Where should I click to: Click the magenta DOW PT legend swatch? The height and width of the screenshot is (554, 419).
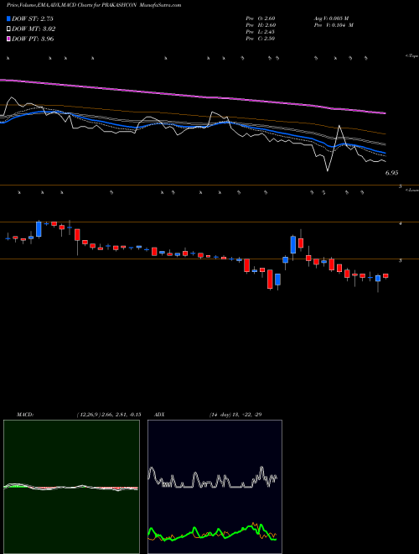(x=8, y=39)
